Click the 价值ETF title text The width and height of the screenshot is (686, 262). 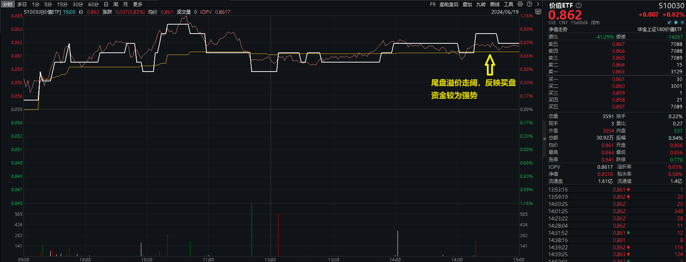[561, 5]
